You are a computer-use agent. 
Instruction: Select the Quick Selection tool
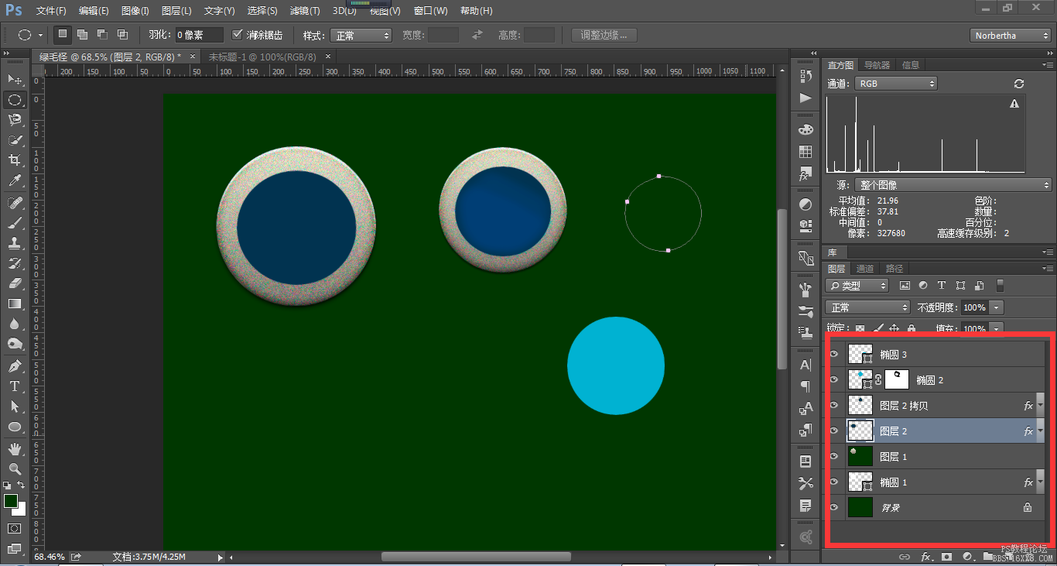(x=15, y=140)
